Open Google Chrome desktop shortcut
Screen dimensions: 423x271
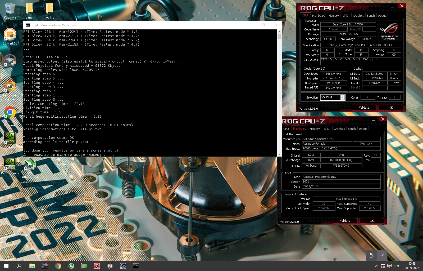point(10,117)
